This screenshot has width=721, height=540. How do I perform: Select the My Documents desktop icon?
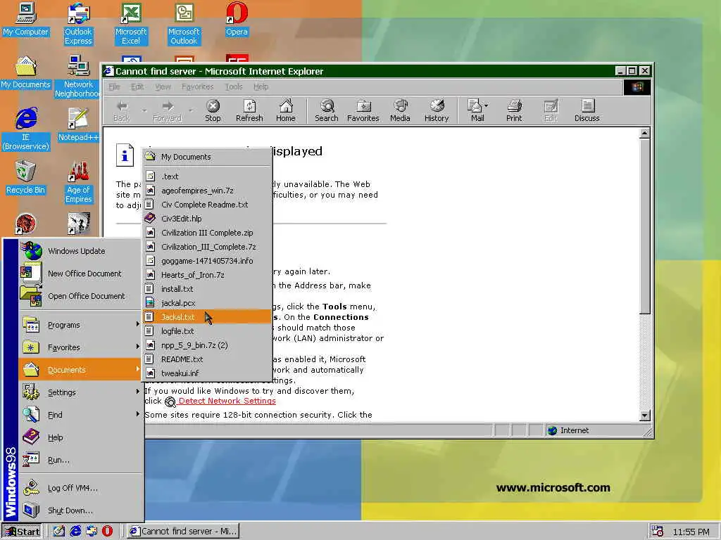coord(26,72)
